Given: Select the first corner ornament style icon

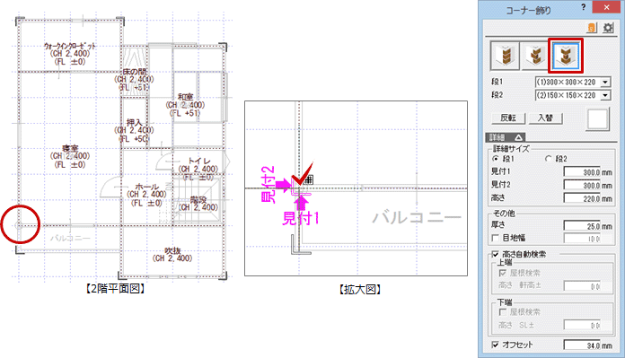Looking at the screenshot, I should pos(505,56).
